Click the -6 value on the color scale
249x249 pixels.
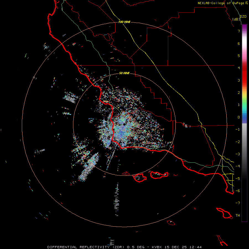tap(238, 191)
